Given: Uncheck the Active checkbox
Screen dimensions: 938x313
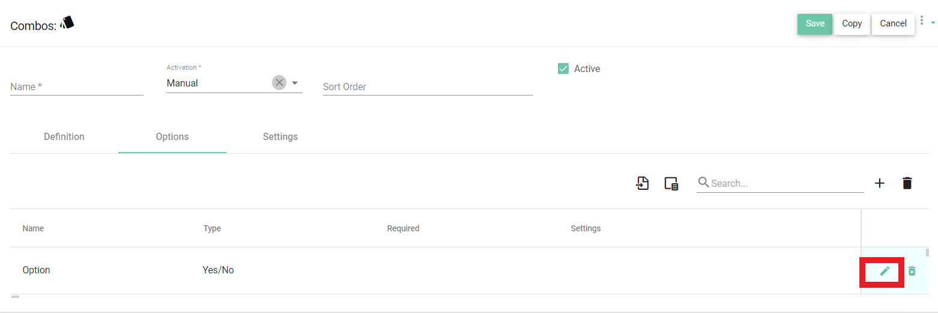Looking at the screenshot, I should (563, 68).
